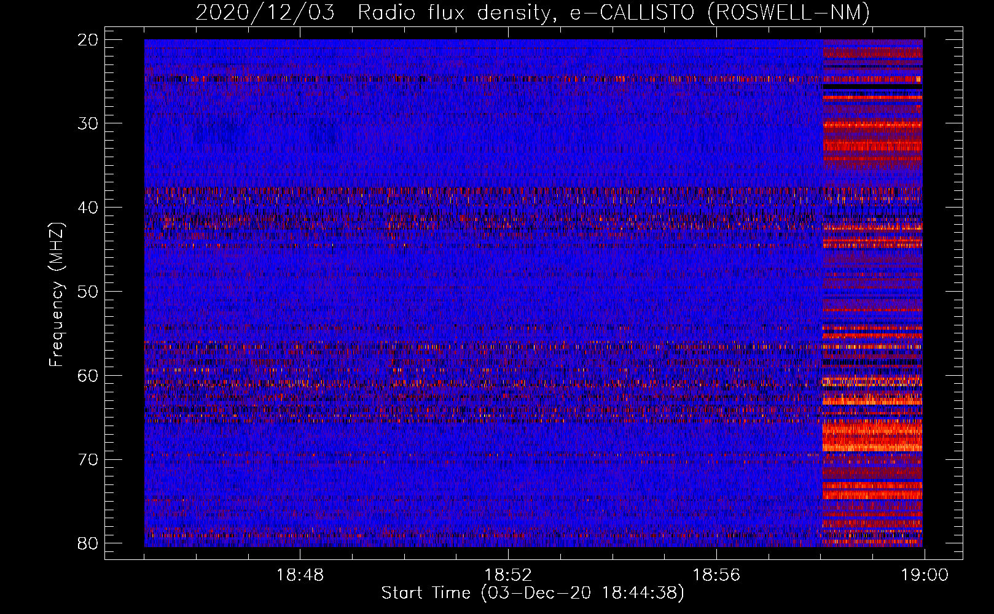Click the 50 frequency tick label

(x=88, y=292)
